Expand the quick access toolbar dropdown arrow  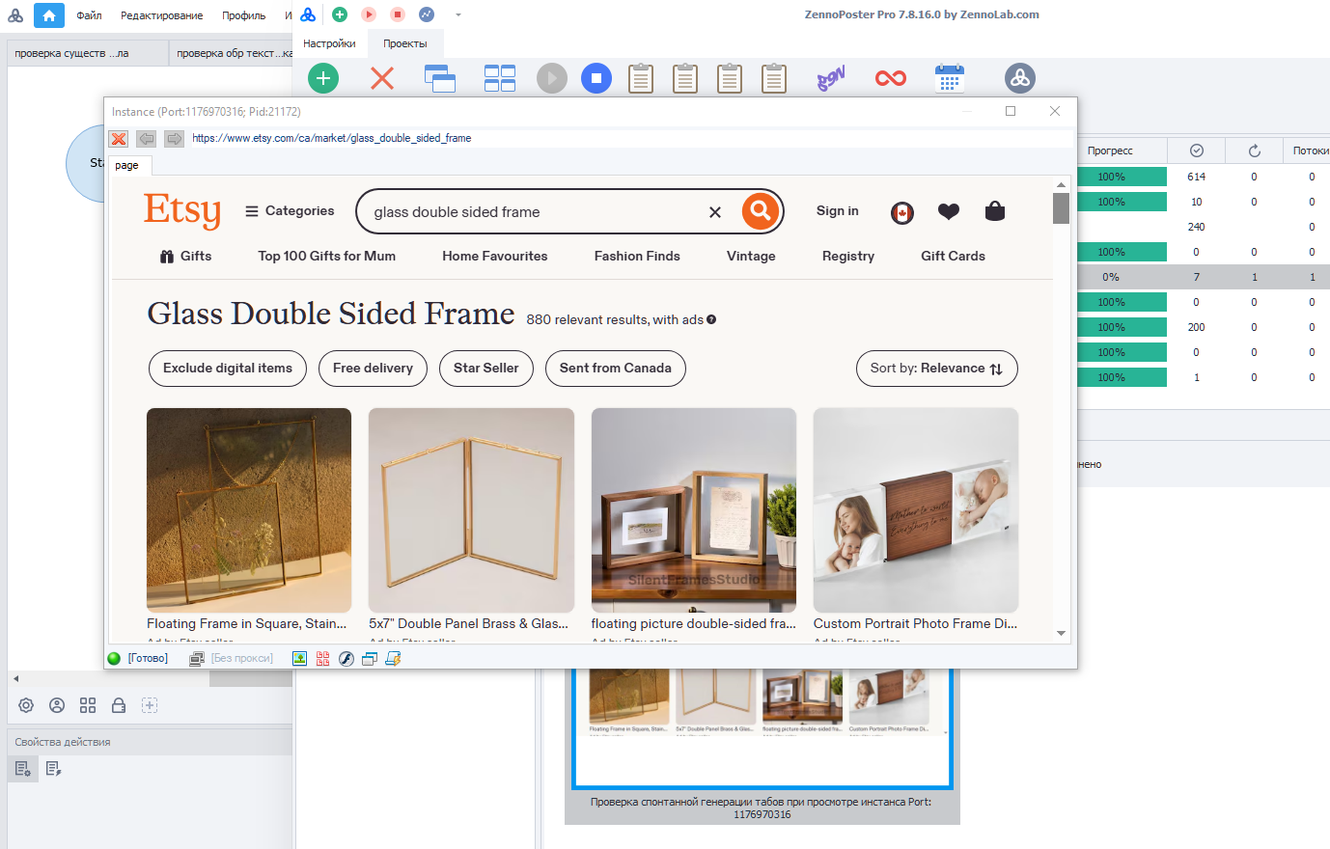pyautogui.click(x=457, y=15)
